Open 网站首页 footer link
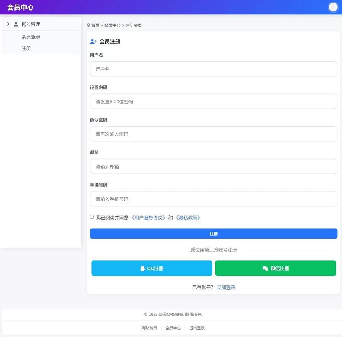Screen dimensions: 342x337 tap(149, 328)
